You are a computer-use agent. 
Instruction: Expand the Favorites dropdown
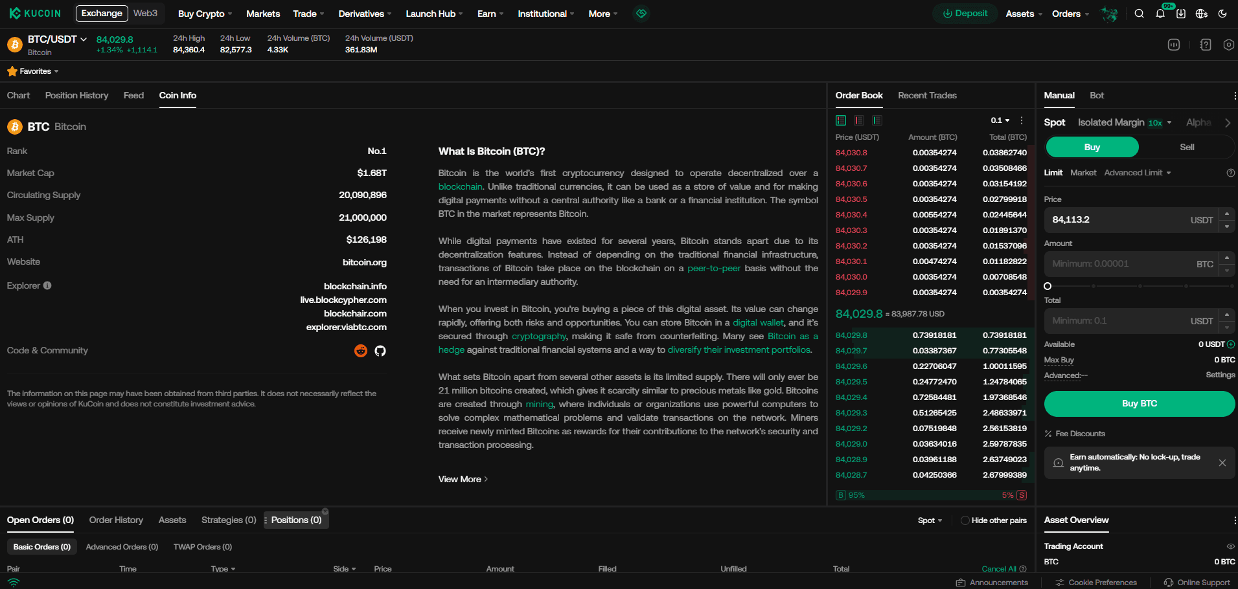[x=39, y=71]
